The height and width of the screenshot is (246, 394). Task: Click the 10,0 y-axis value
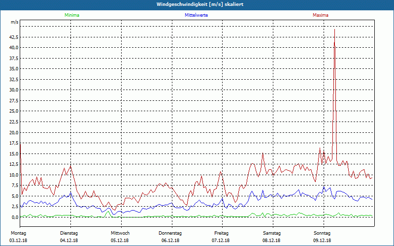[13, 175]
